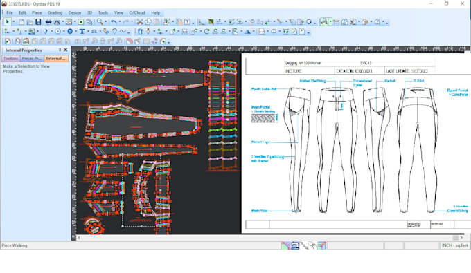
Task: Click the horizontal scrollbar left arrow
Action: click(79, 238)
